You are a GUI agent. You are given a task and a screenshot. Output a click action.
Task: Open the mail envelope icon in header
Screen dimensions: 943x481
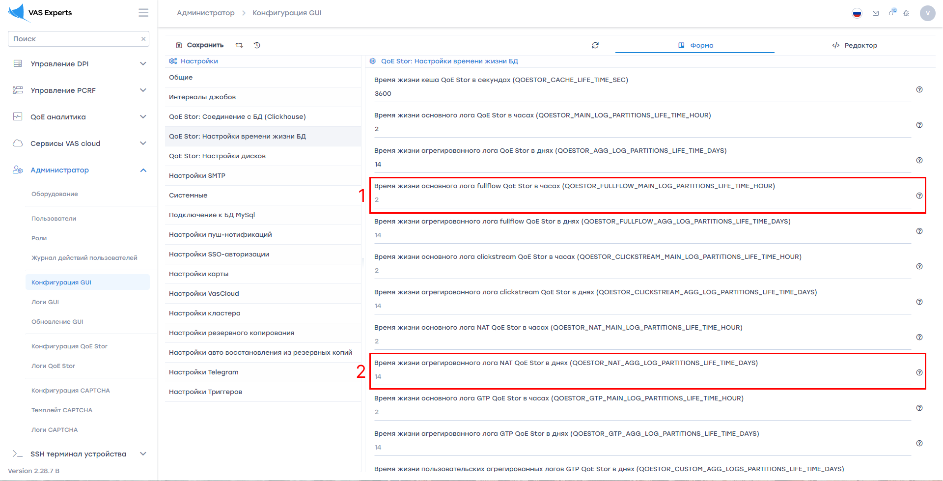pos(876,13)
